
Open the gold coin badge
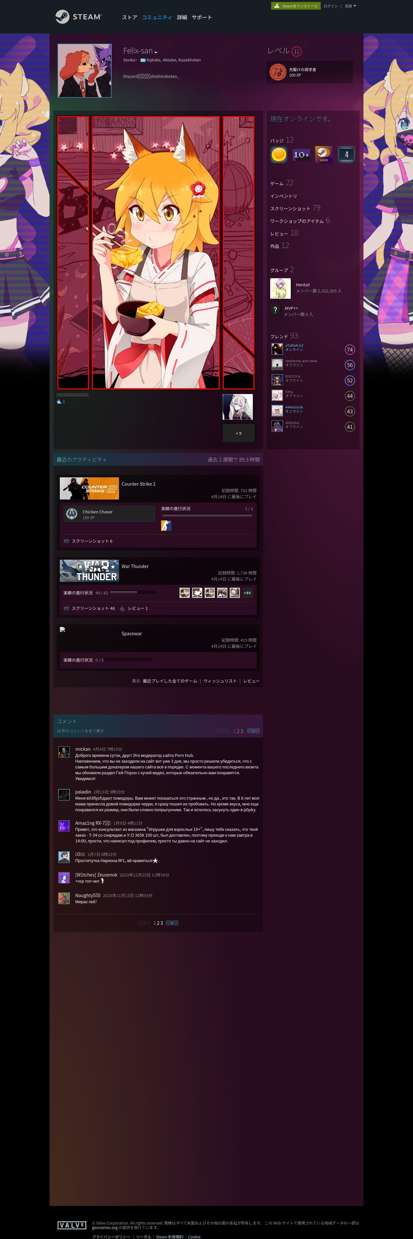pos(279,154)
